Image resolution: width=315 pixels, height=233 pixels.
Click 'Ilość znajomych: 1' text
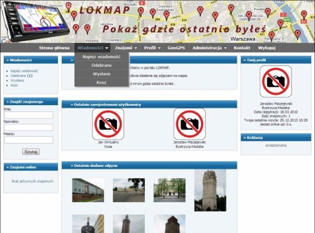tap(276, 116)
